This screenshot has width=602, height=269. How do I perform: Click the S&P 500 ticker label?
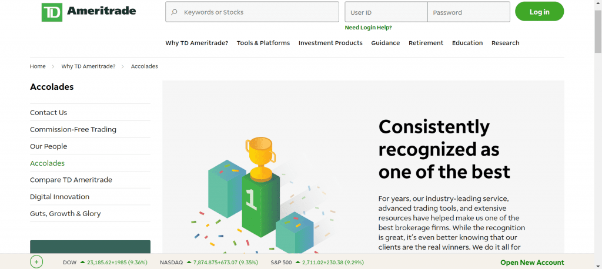coord(281,263)
